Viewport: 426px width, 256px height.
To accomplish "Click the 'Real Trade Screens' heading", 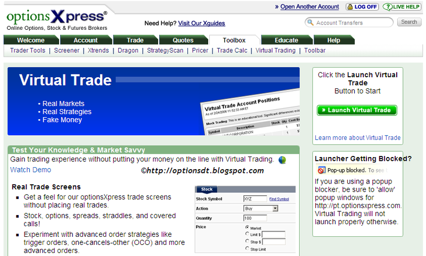I will tap(46, 187).
